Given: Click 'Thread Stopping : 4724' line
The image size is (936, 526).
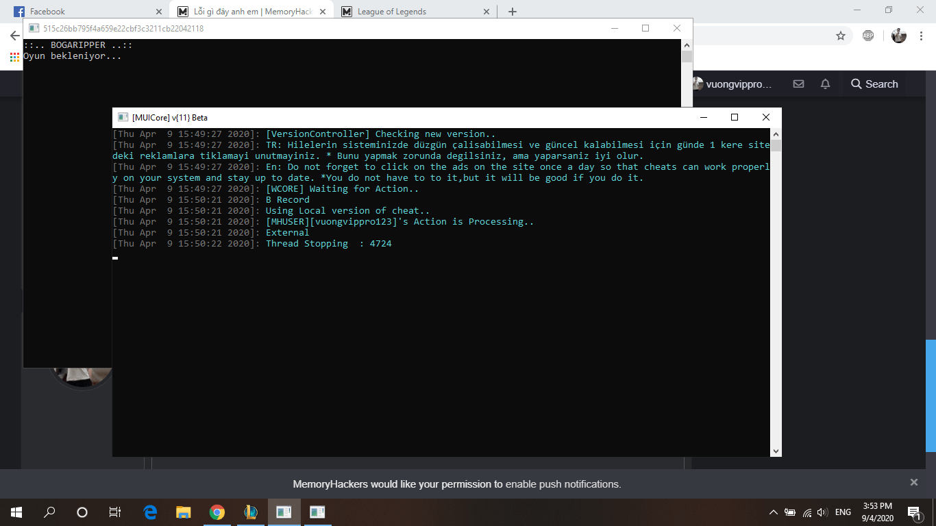Looking at the screenshot, I should pos(328,244).
